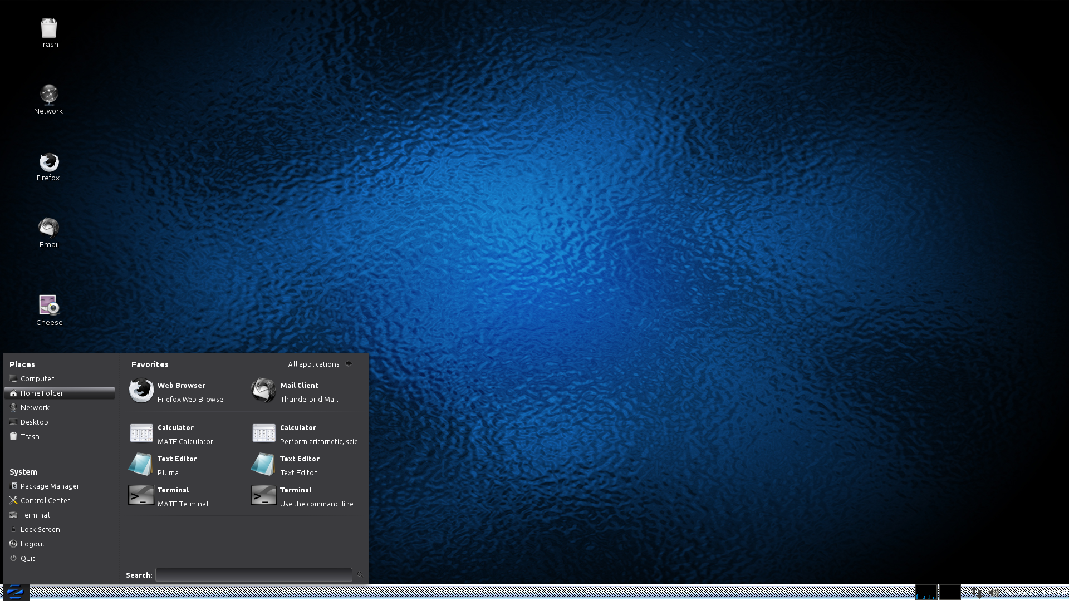Open Package Manager under System
Viewport: 1069px width, 601px height.
click(50, 486)
